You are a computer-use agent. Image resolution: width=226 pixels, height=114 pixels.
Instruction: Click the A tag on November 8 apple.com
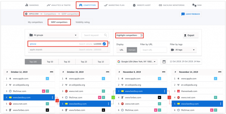tap(159, 78)
